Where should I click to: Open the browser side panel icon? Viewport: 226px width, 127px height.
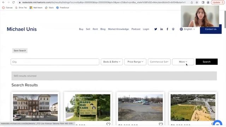click(x=203, y=2)
